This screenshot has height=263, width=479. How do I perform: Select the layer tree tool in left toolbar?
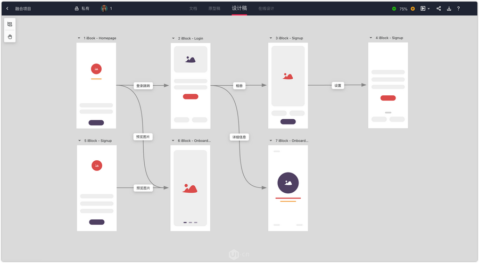(x=10, y=24)
